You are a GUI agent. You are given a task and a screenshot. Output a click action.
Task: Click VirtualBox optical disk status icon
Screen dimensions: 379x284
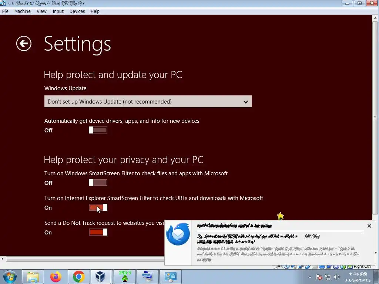(x=287, y=267)
